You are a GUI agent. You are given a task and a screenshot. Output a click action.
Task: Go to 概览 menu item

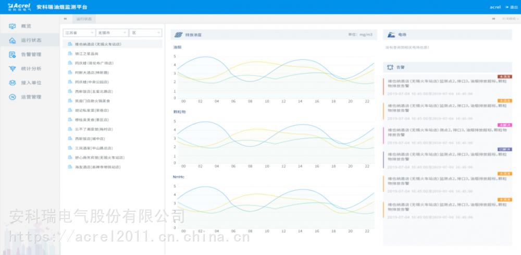click(30, 26)
